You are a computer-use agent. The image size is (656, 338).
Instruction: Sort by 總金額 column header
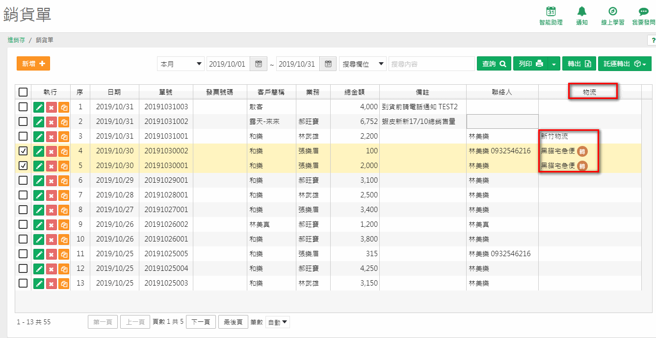coord(355,92)
